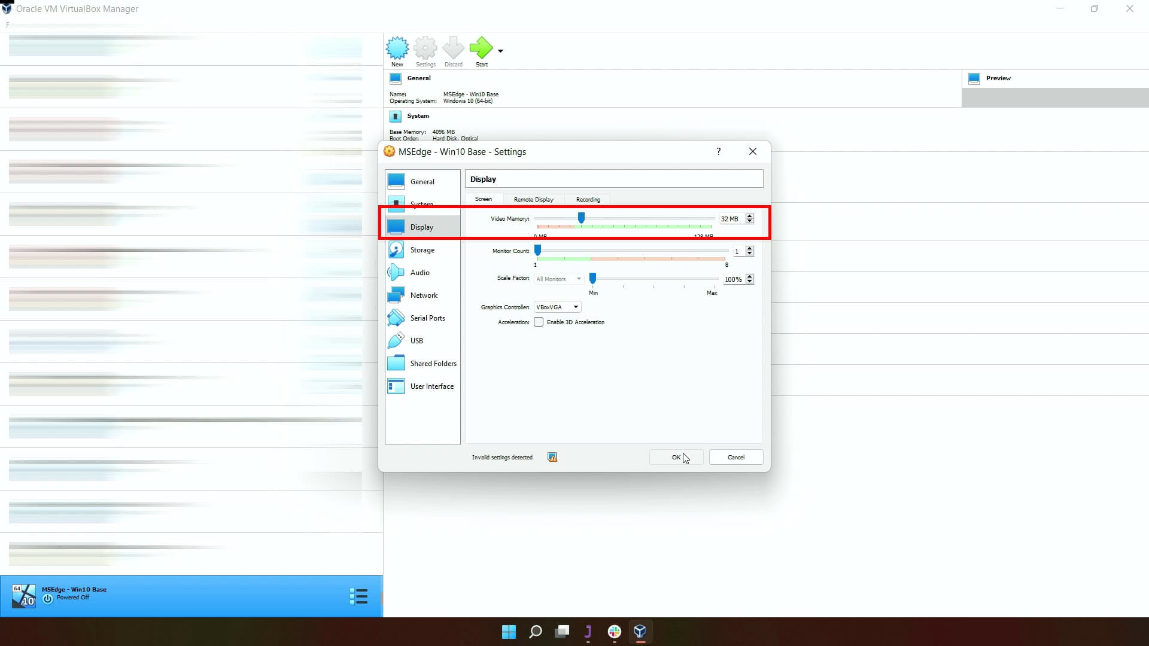
Task: Click the Discard toolbar icon
Action: 452,50
